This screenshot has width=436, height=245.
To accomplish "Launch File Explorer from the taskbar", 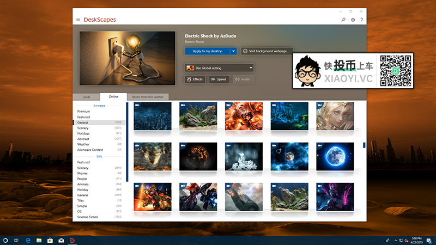I will tap(39, 240).
